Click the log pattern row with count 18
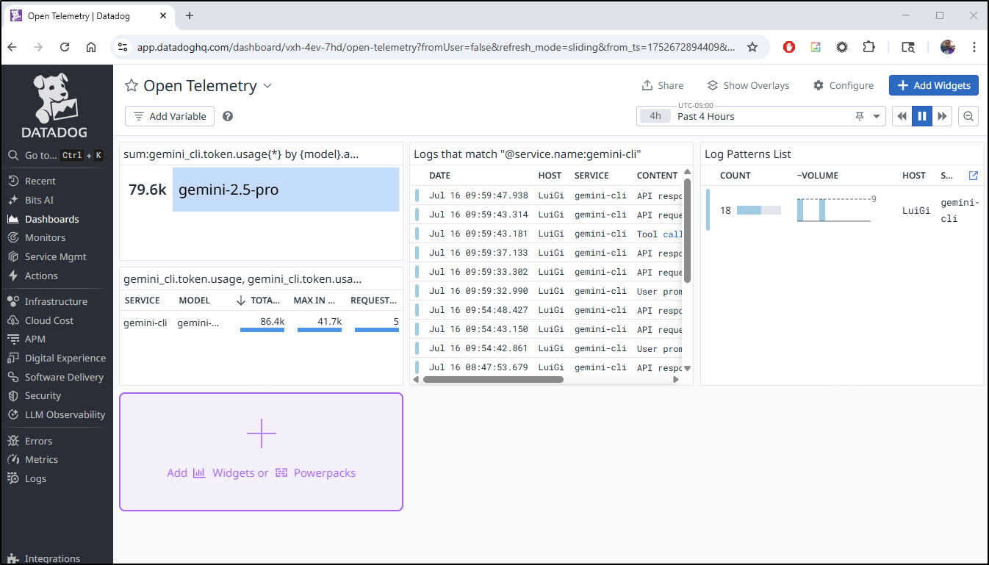 pyautogui.click(x=844, y=210)
